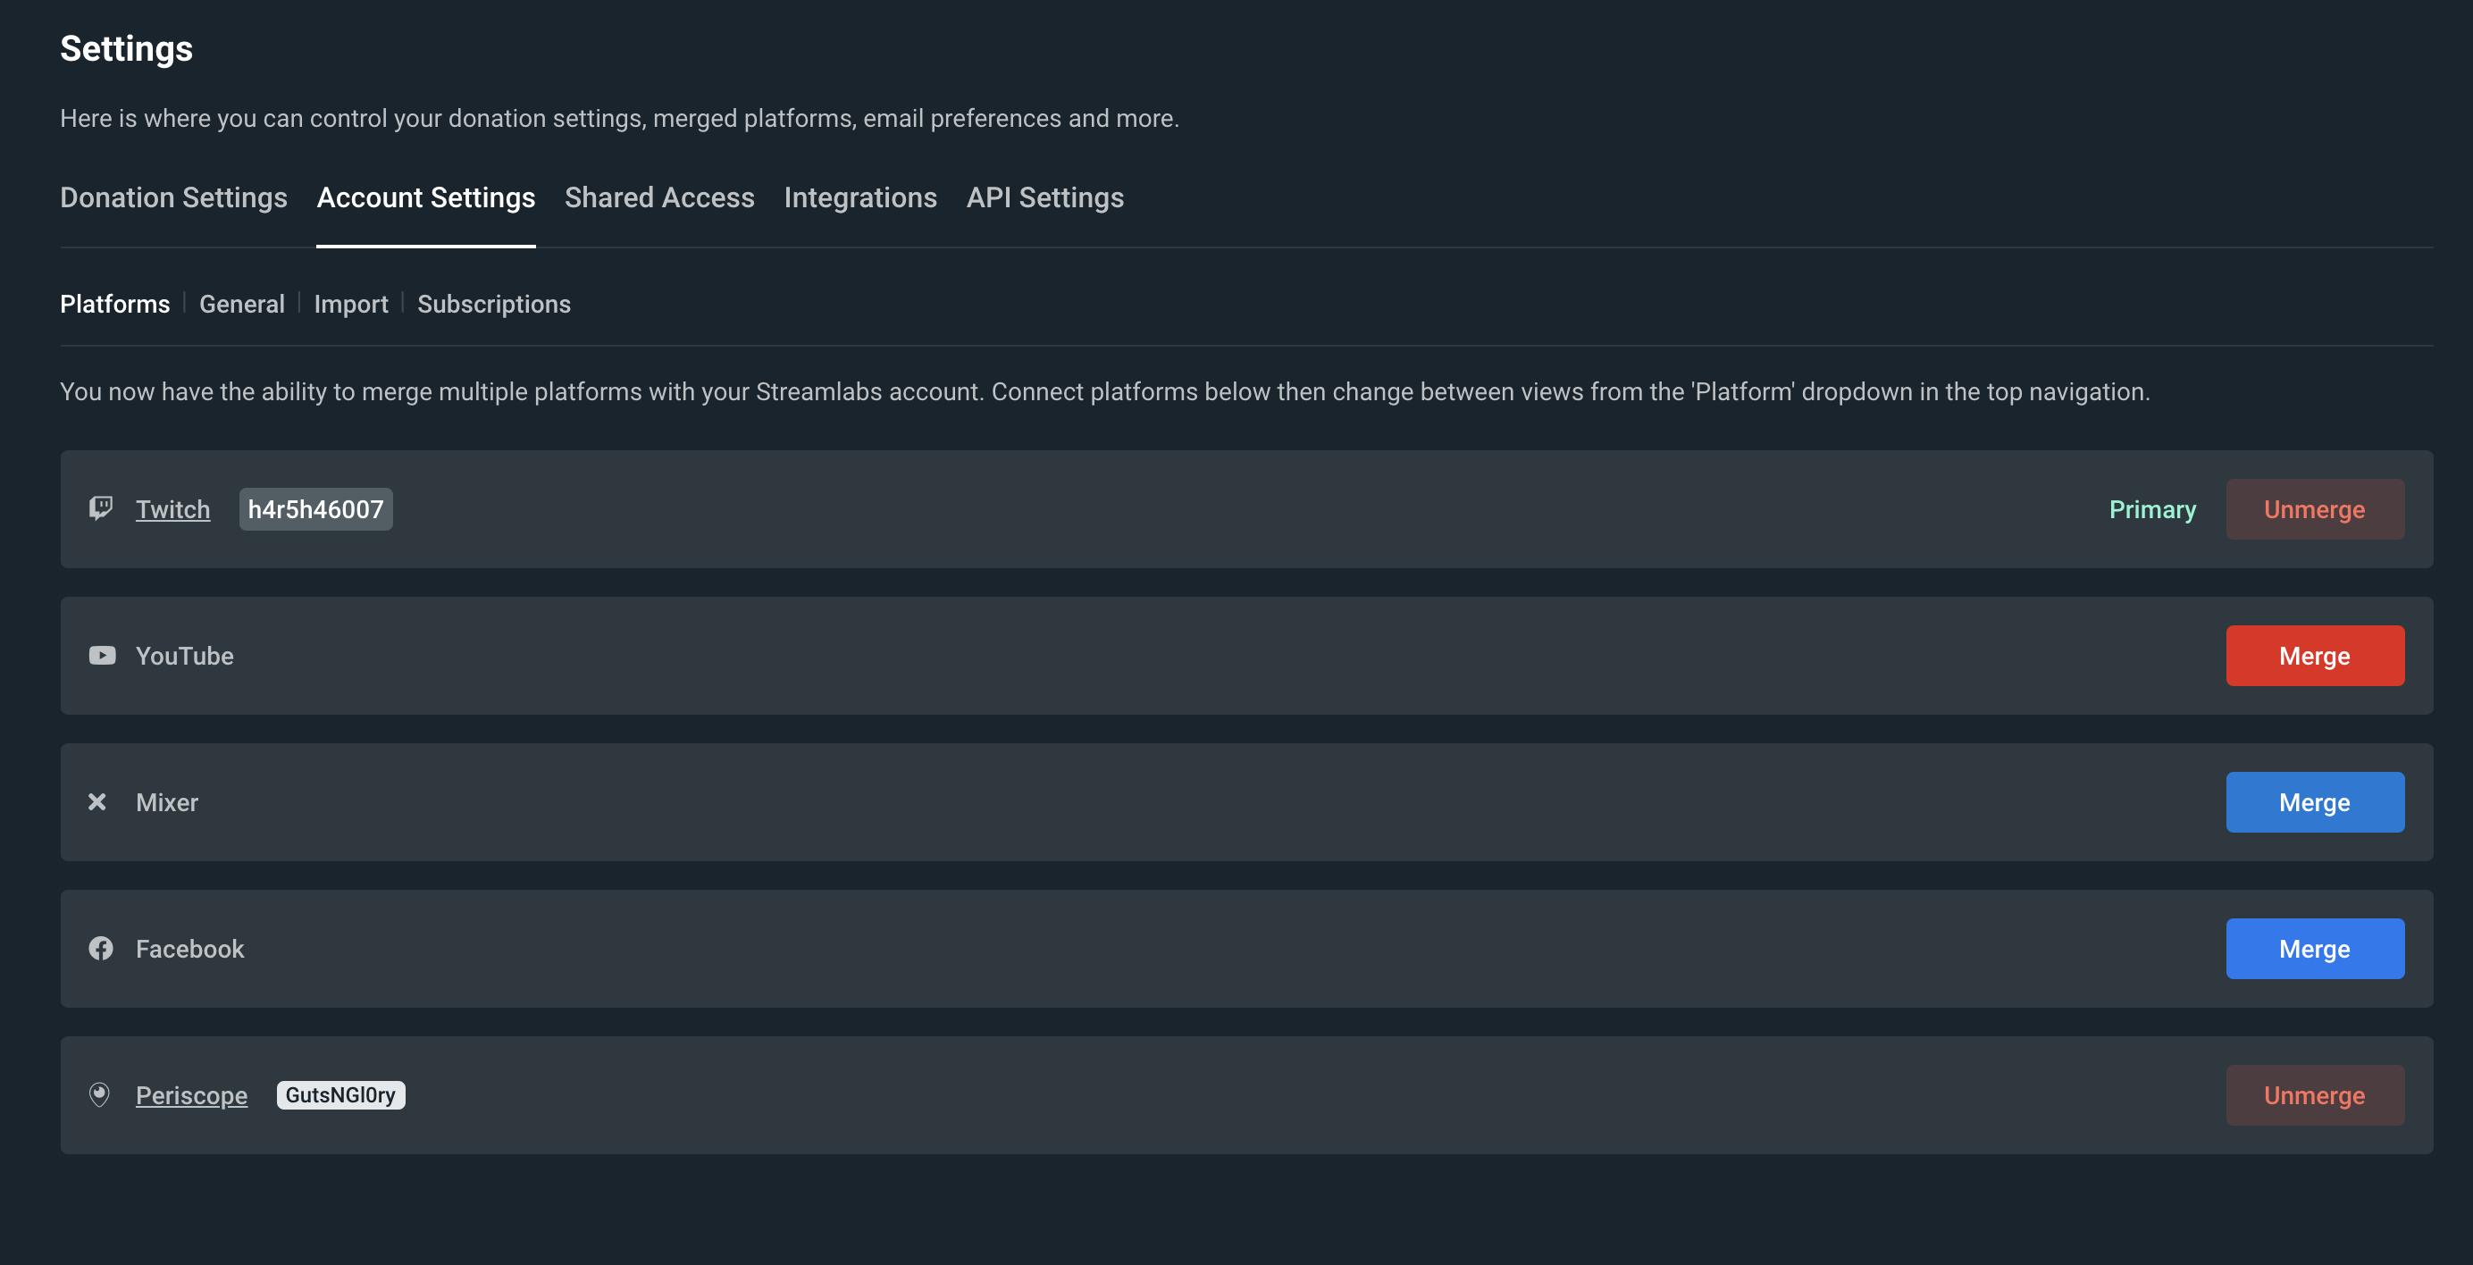Click the YouTube play icon

click(x=102, y=656)
